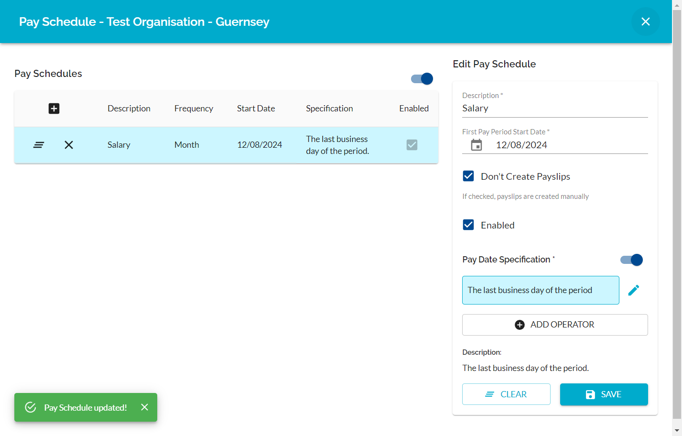This screenshot has width=682, height=436.
Task: Dismiss the Pay Schedule updated notification
Action: pos(145,407)
